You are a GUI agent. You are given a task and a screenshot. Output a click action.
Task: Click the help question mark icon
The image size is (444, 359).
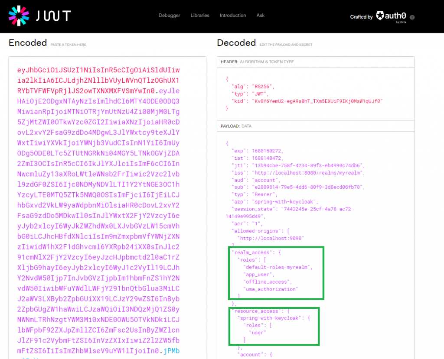click(412, 17)
